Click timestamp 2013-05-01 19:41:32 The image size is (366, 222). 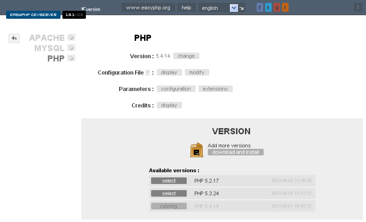tap(291, 206)
